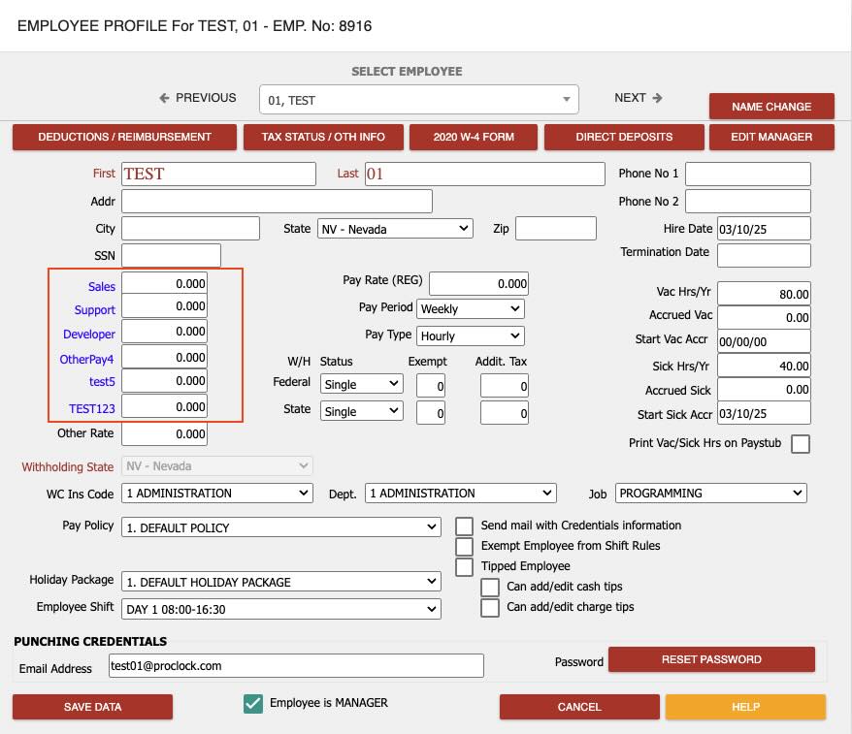
Task: Click the State Addit. Tax field
Action: point(505,413)
